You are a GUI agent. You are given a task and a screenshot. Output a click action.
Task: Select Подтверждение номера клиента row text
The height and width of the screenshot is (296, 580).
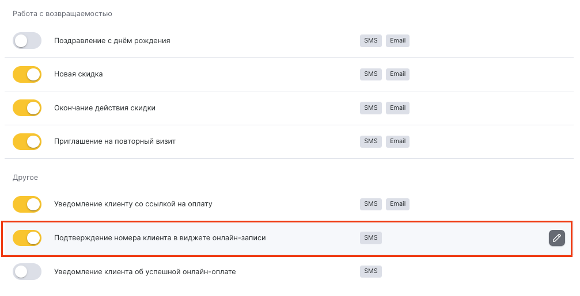[x=160, y=237]
